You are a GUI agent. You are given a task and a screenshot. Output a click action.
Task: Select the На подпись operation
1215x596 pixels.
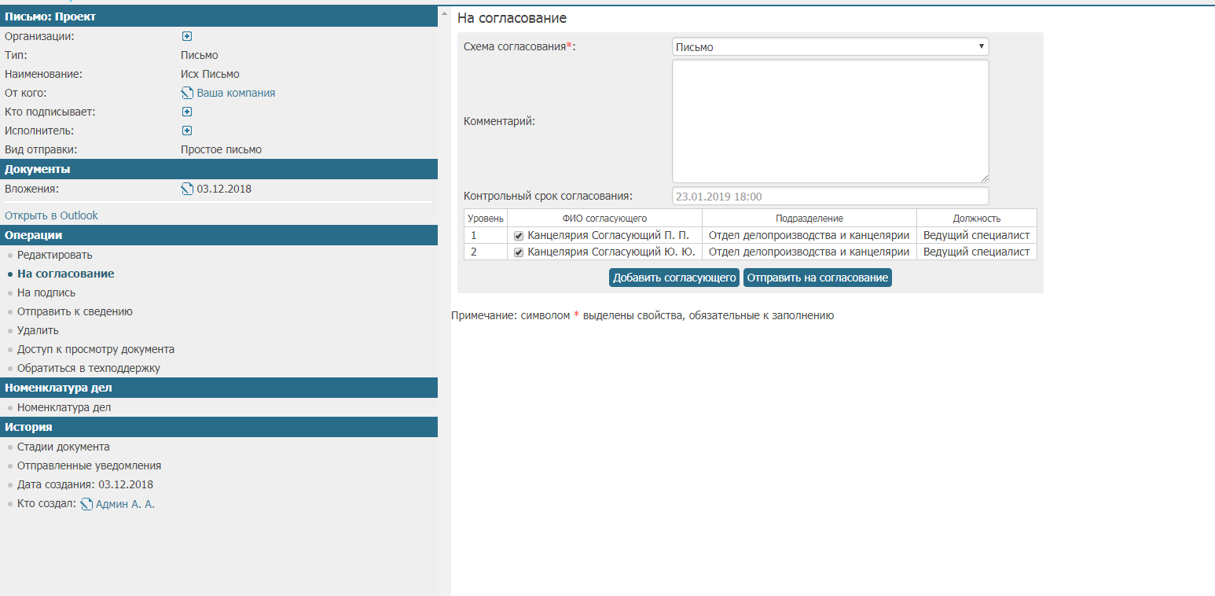coord(46,292)
